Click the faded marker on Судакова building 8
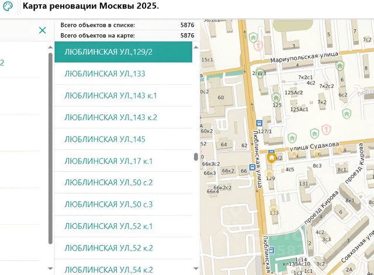 pos(340,149)
